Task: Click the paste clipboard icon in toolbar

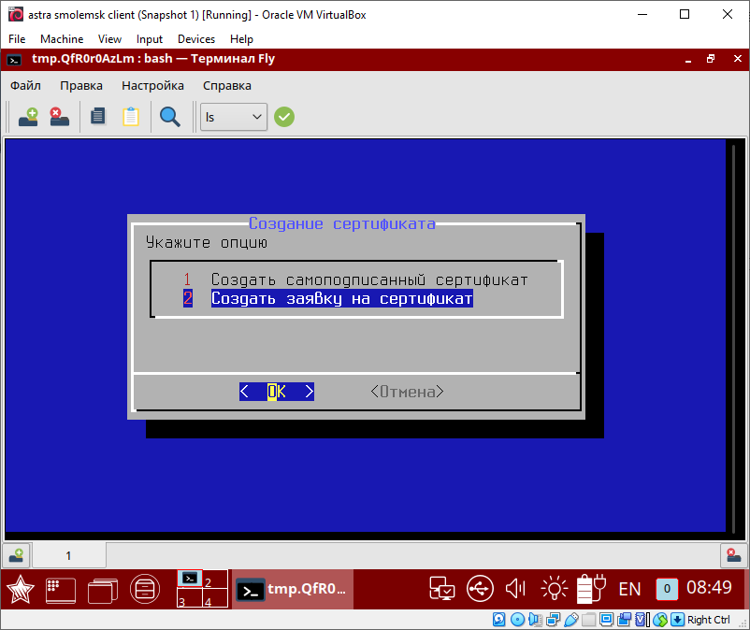Action: coord(131,117)
